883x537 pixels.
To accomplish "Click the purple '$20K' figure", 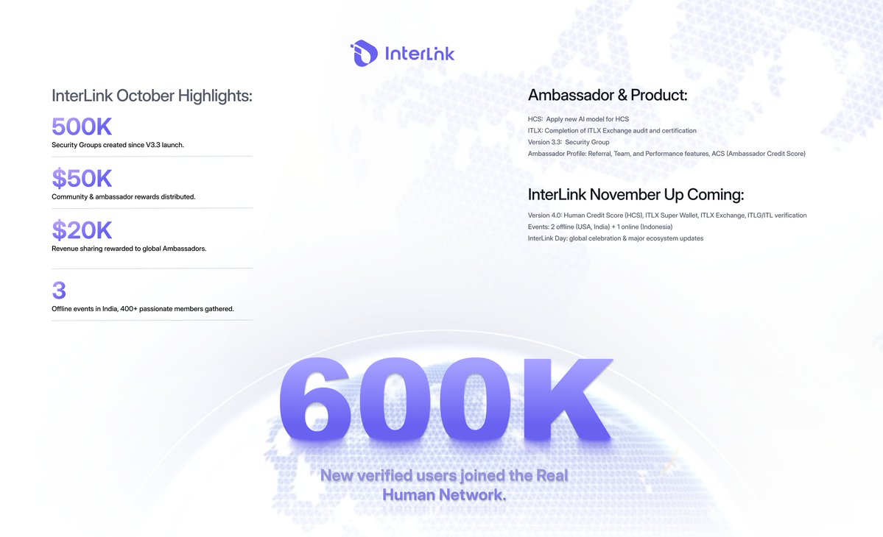I will tap(82, 230).
